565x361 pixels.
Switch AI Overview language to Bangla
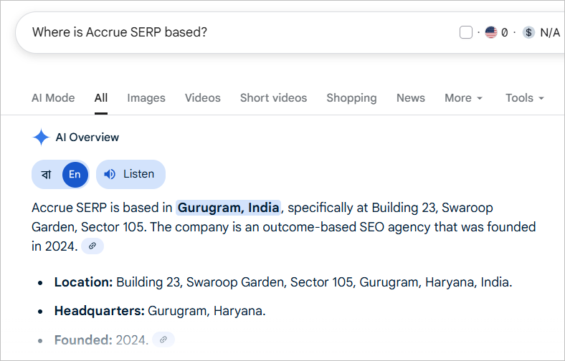47,174
